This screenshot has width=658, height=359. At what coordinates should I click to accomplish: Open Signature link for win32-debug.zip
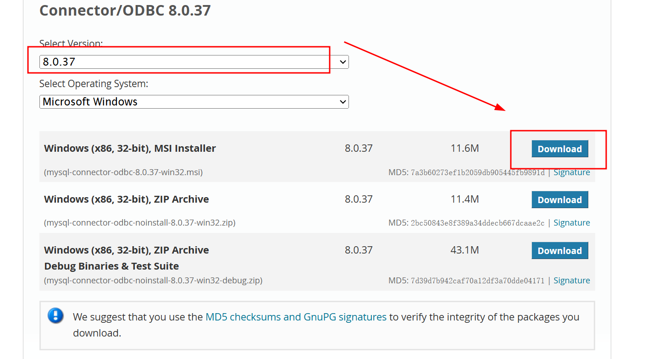(572, 281)
